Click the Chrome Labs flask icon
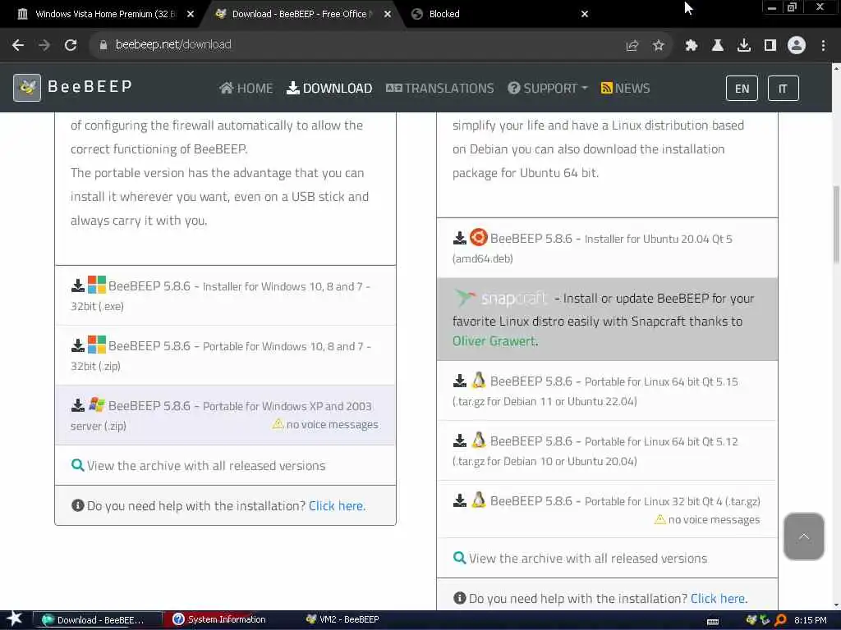This screenshot has height=630, width=841. tap(717, 46)
